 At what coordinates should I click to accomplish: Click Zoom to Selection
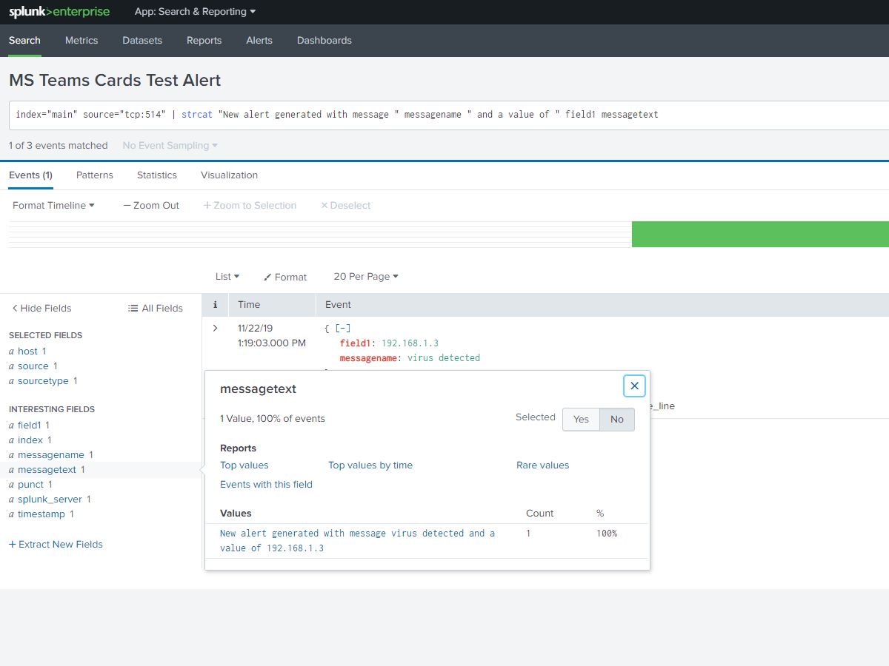pos(250,206)
